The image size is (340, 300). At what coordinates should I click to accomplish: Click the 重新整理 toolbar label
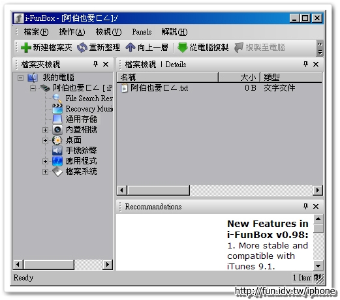[x=104, y=48]
